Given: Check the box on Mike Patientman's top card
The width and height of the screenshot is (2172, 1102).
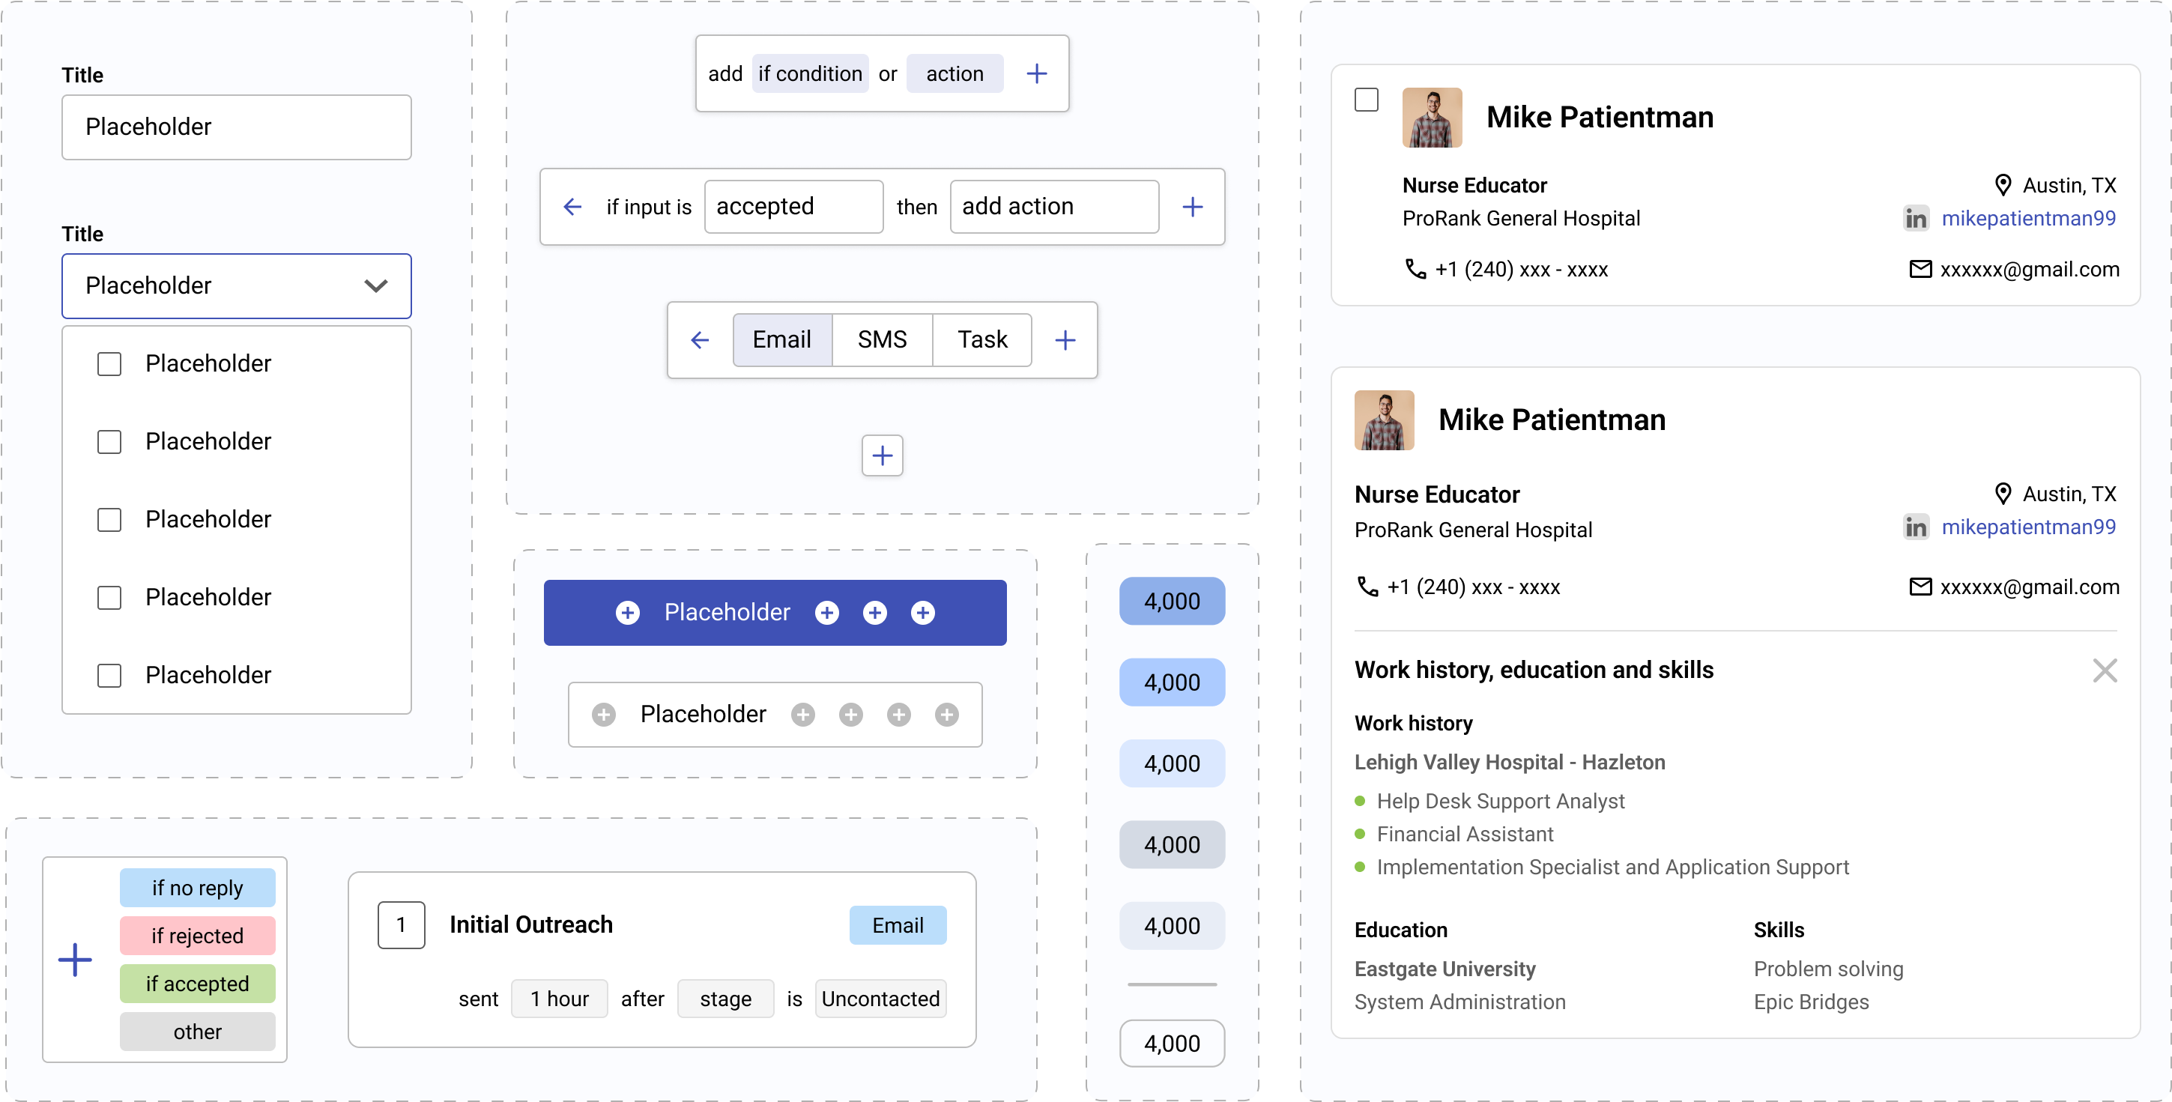Looking at the screenshot, I should click(x=1366, y=100).
